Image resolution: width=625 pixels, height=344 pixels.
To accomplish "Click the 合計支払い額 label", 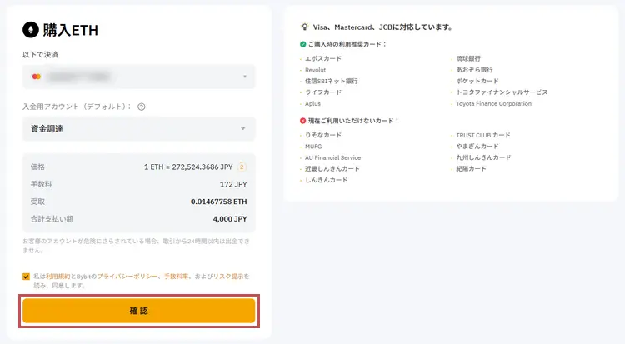I will (52, 219).
